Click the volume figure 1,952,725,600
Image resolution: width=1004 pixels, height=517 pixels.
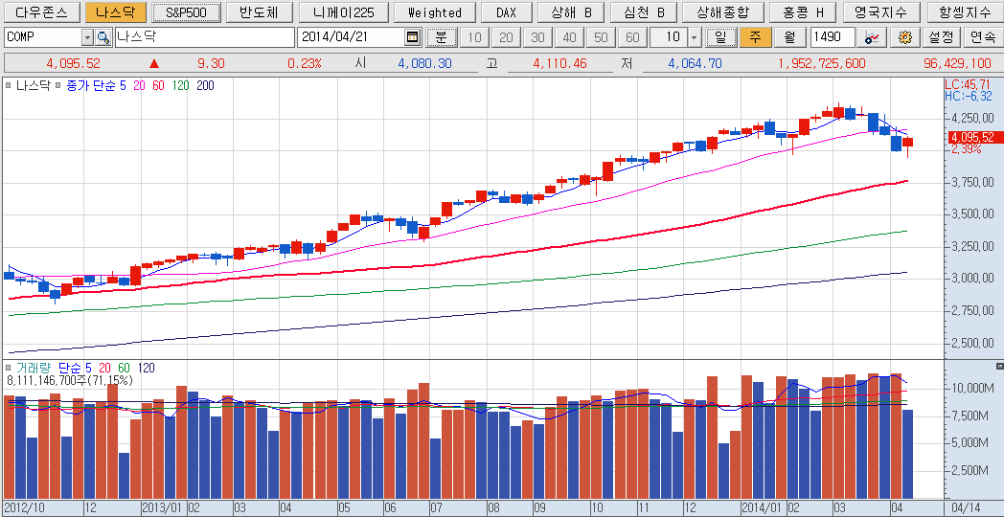point(822,64)
